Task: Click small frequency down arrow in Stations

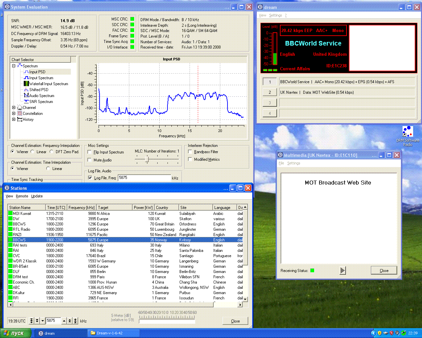Action: [43, 321]
